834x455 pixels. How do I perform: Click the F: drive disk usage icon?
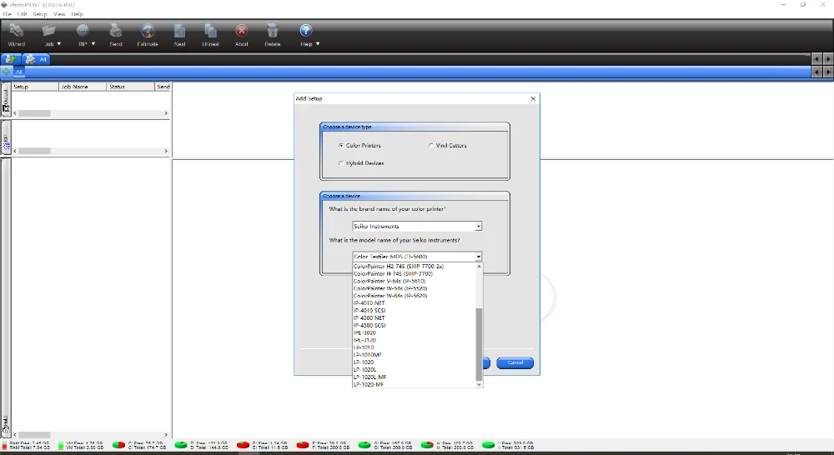click(x=303, y=445)
